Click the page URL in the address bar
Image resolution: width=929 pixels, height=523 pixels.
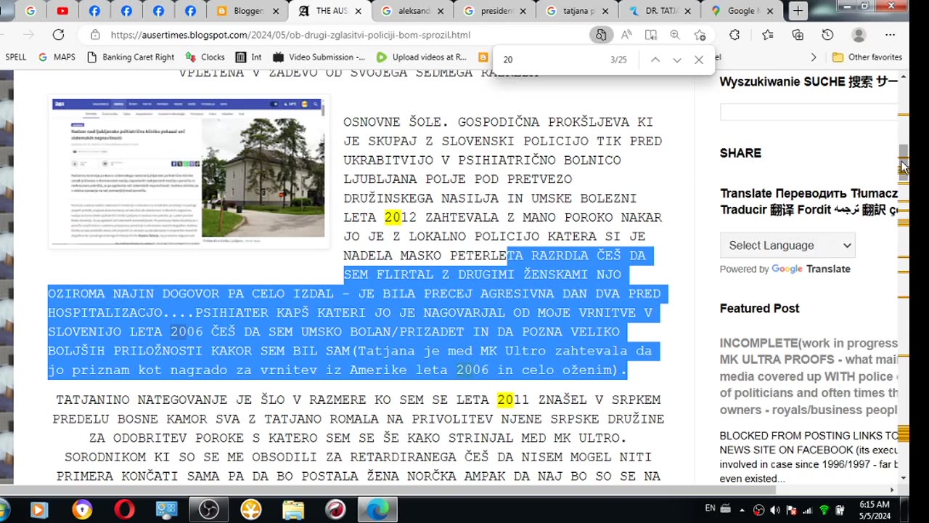[290, 35]
